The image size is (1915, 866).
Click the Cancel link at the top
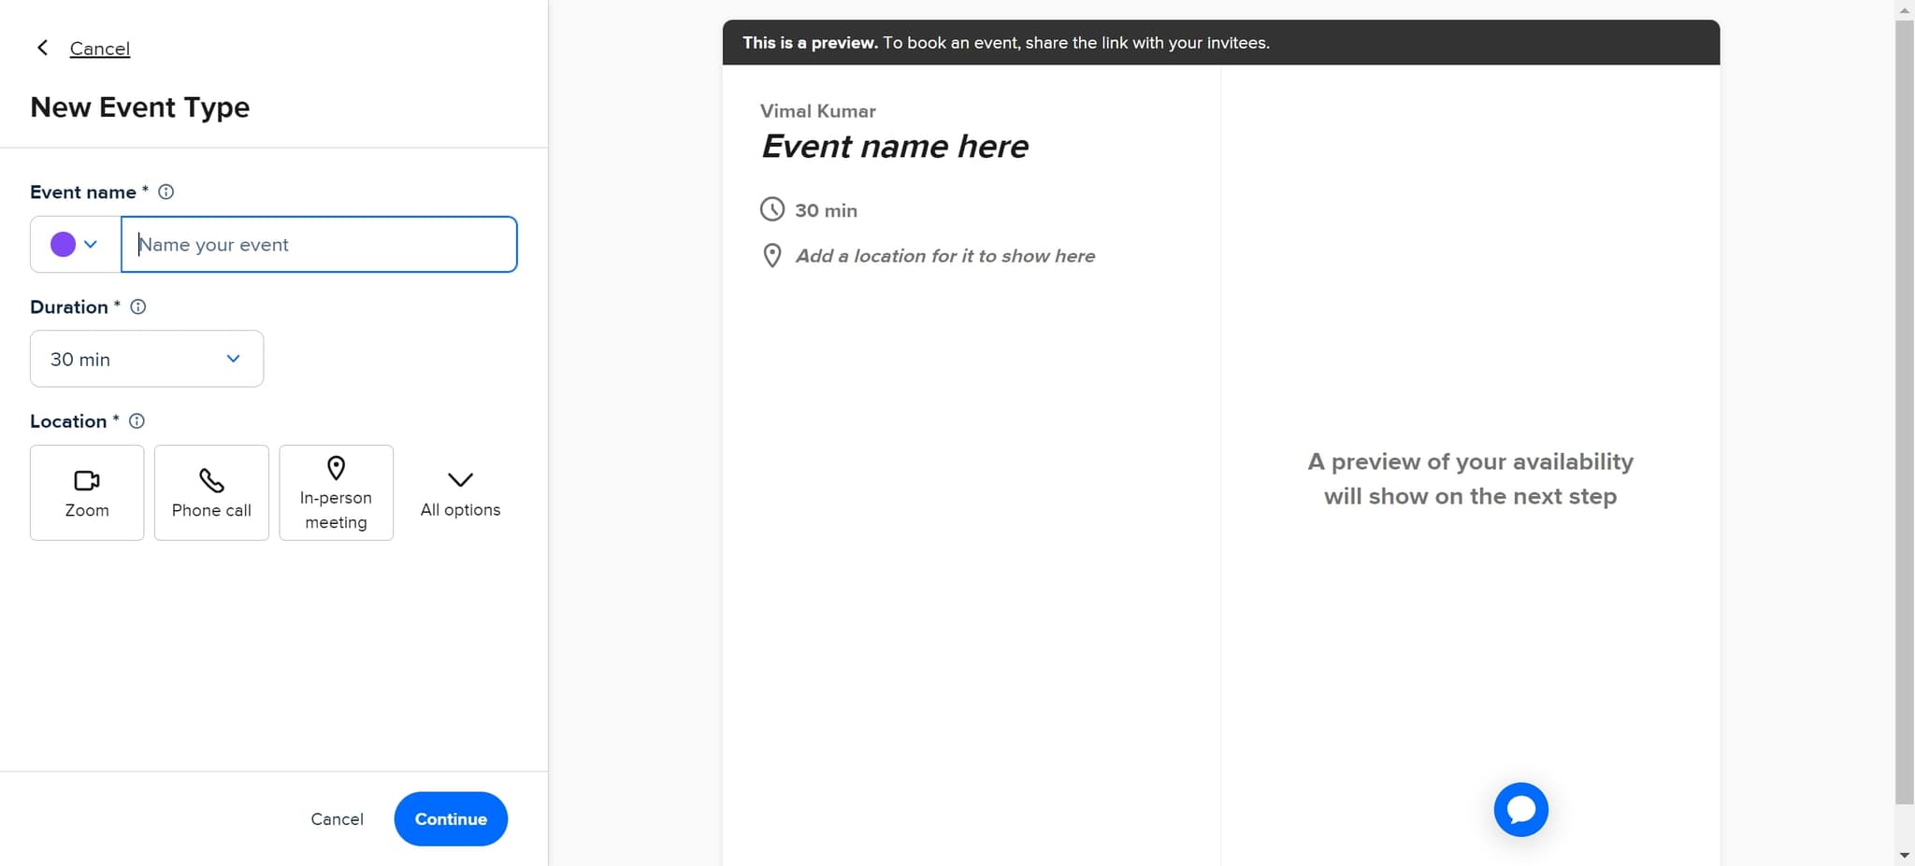pyautogui.click(x=99, y=48)
